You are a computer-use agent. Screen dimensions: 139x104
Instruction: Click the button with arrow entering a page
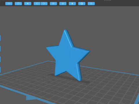[x=37, y=3]
